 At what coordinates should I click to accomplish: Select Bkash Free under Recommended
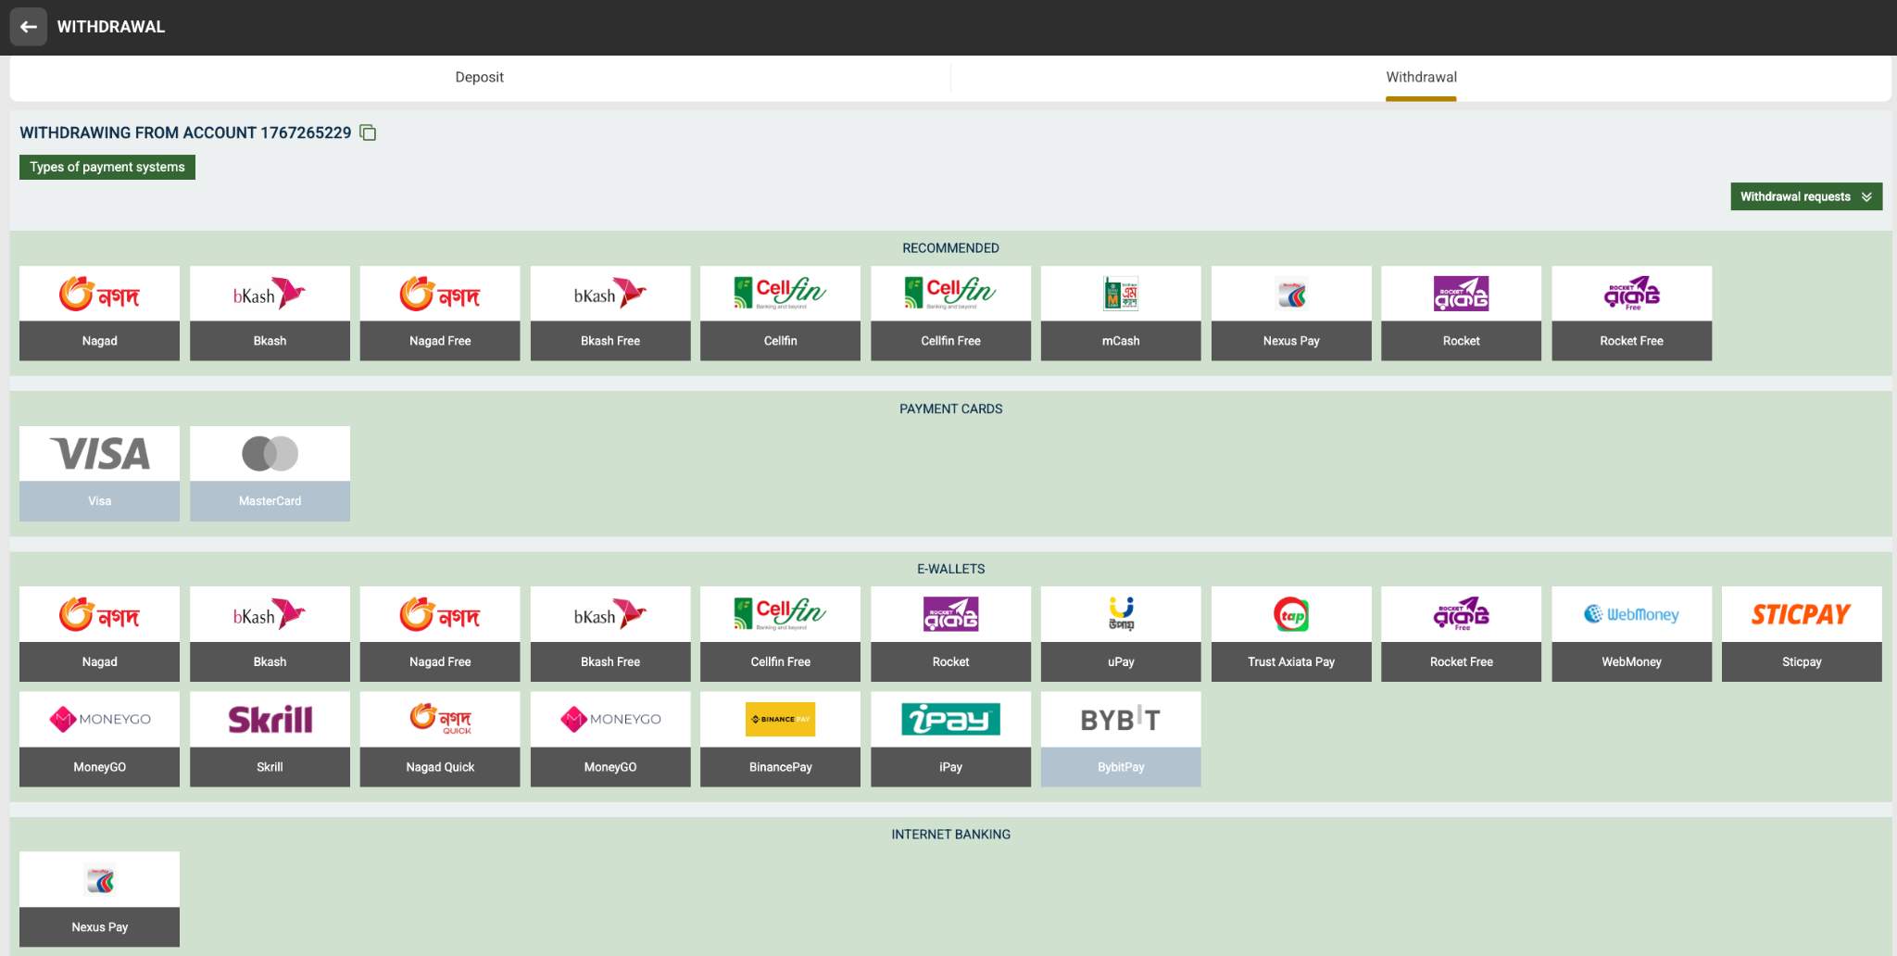(610, 313)
